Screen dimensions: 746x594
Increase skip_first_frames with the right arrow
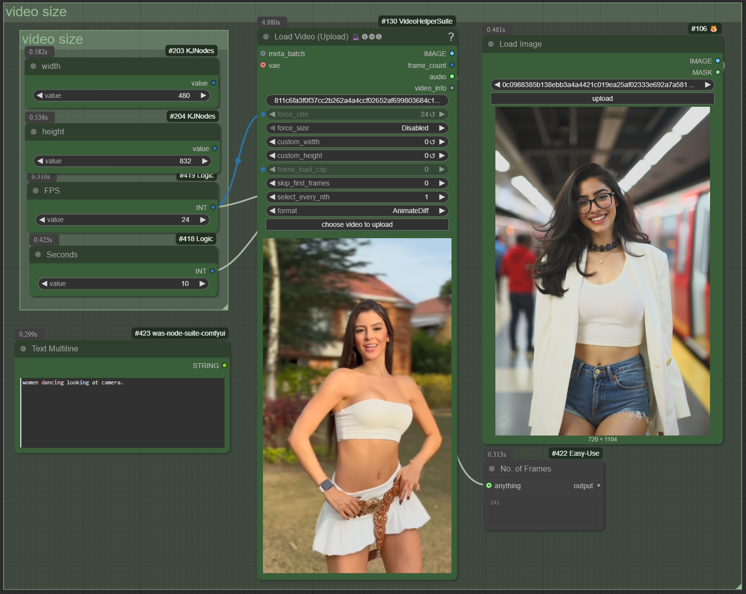coord(442,183)
